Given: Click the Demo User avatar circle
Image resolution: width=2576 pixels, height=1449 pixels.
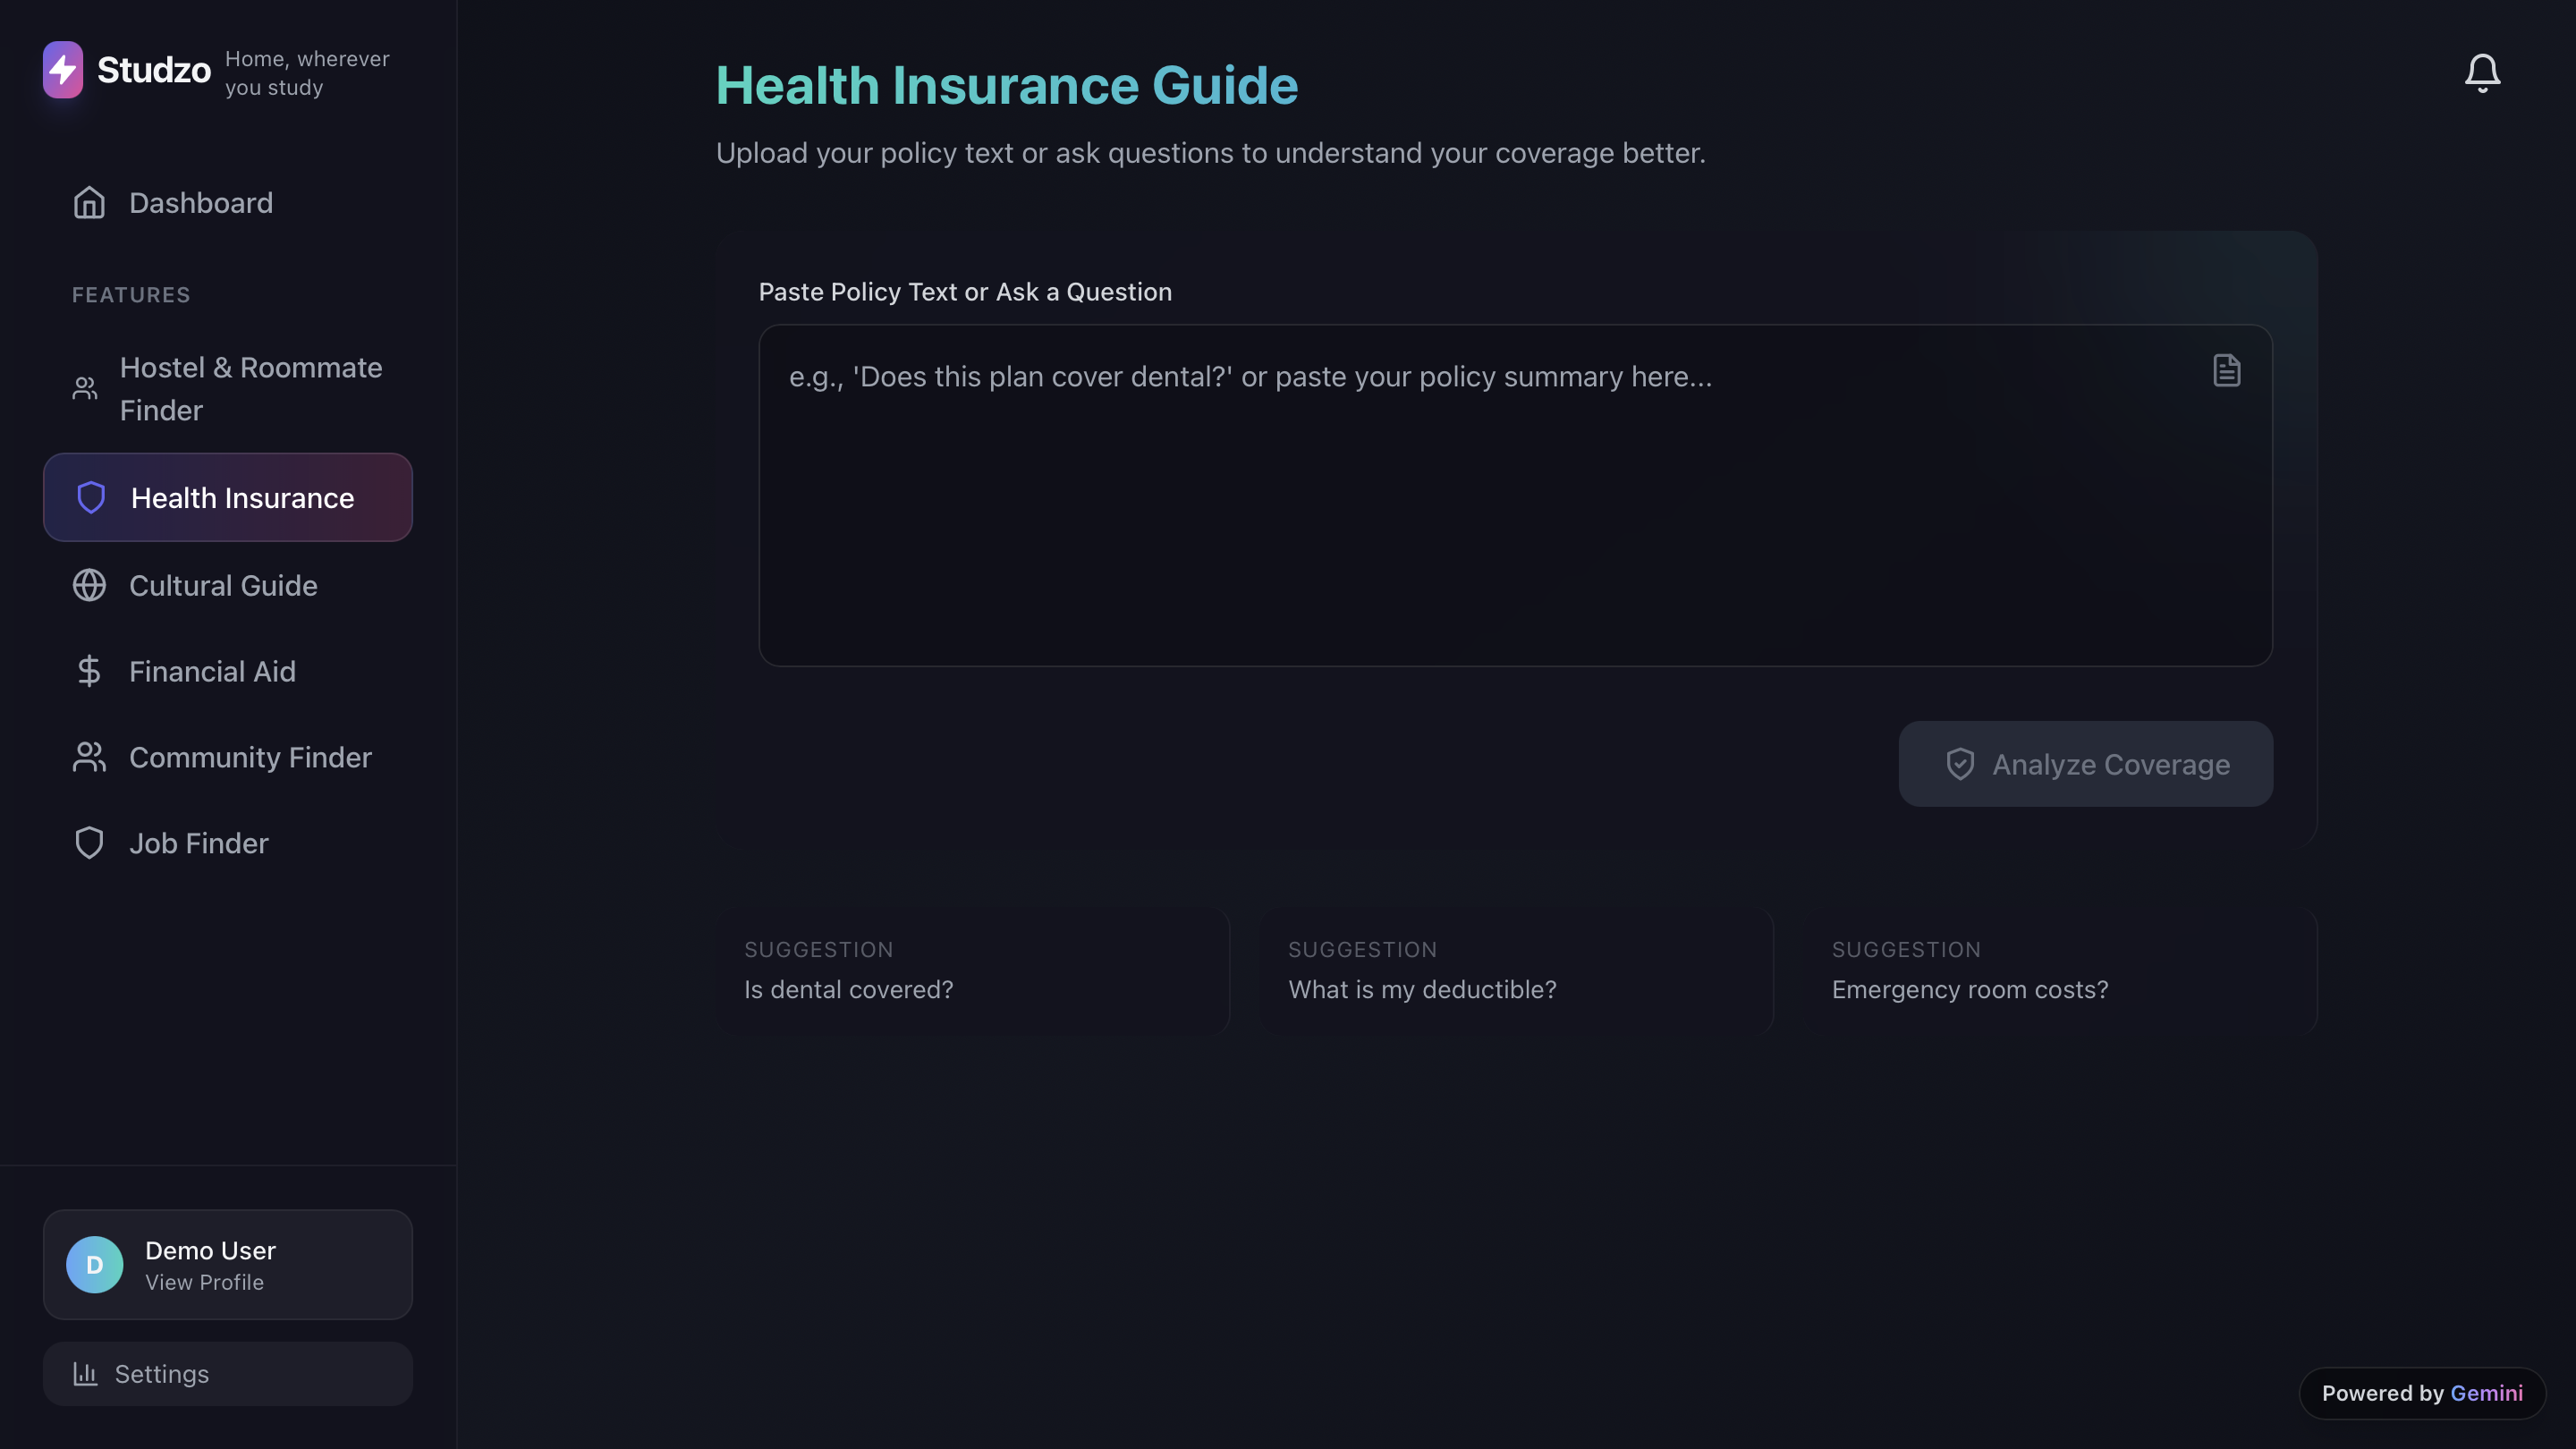Looking at the screenshot, I should (95, 1264).
